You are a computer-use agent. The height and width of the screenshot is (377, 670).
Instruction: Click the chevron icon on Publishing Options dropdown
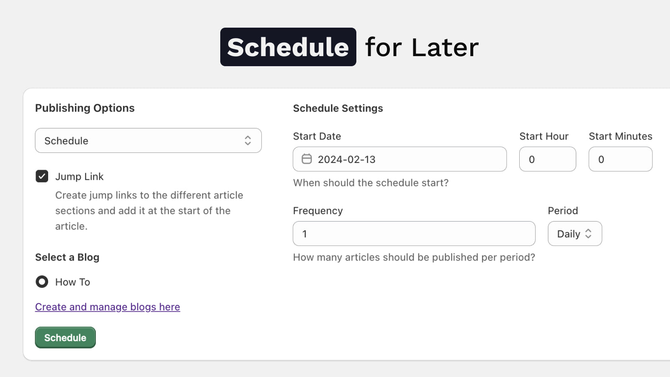tap(248, 141)
